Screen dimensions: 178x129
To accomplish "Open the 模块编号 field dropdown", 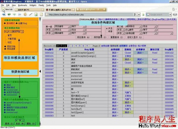I will click(x=69, y=33).
